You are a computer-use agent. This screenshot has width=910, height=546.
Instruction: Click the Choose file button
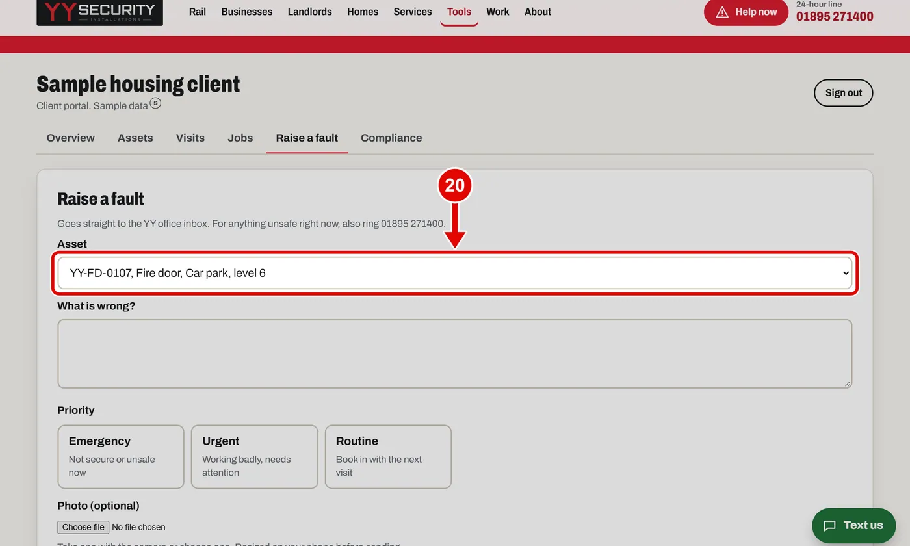click(x=83, y=527)
